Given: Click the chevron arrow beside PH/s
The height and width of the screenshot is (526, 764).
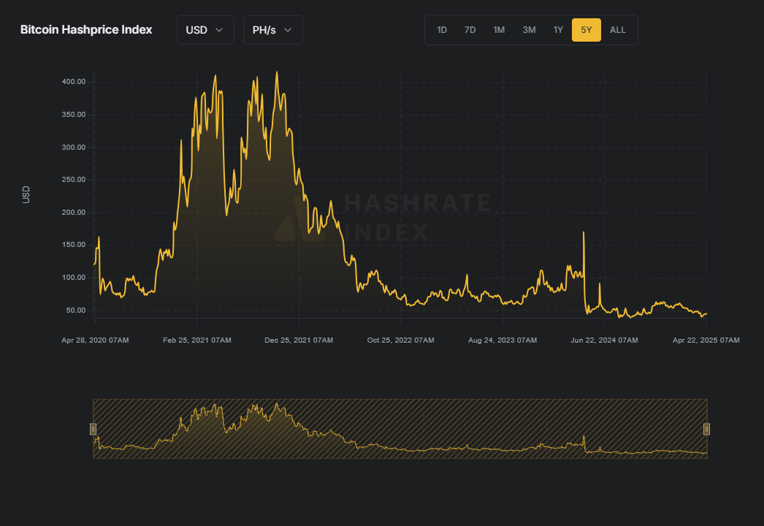Looking at the screenshot, I should point(288,30).
